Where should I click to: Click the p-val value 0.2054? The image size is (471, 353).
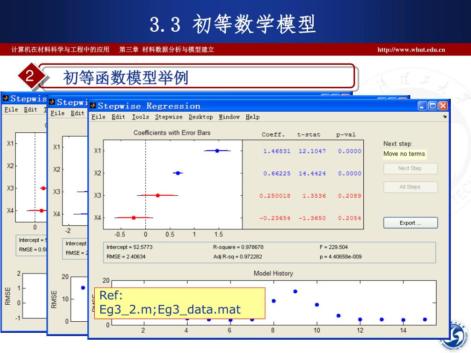350,218
